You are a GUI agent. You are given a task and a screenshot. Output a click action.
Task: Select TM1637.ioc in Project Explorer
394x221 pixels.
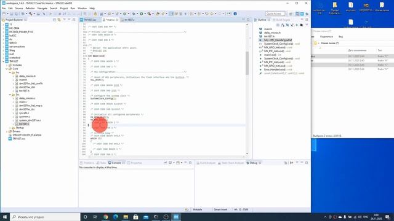pyautogui.click(x=19, y=139)
